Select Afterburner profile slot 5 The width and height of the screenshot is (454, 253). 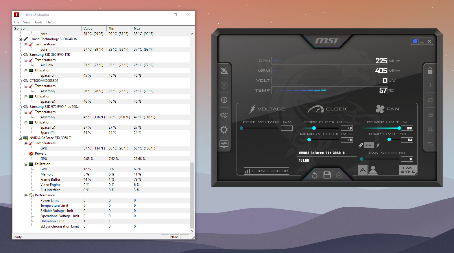point(430,144)
